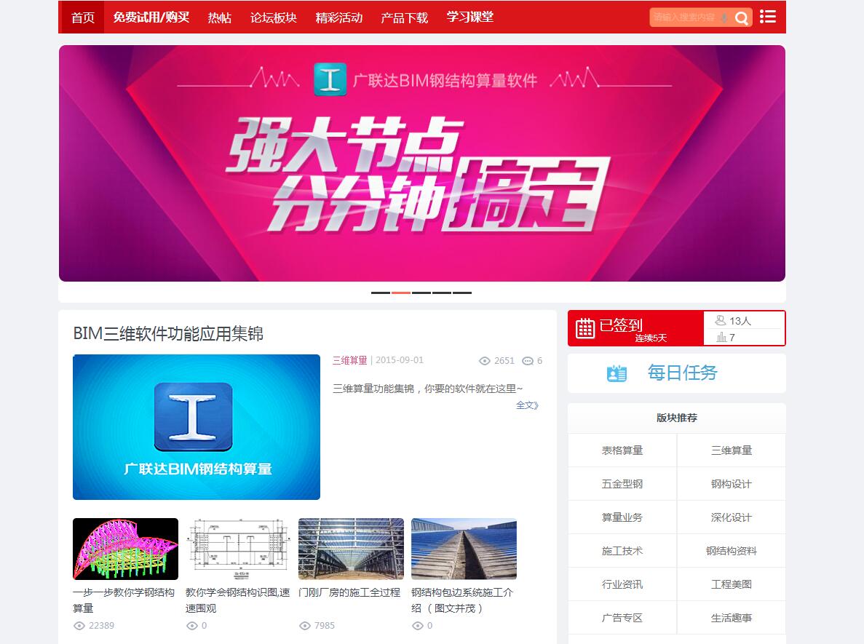
Task: Click the calendar sign-in icon
Action: 584,328
